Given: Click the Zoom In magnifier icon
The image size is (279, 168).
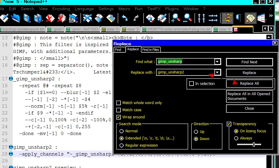Looking at the screenshot, I should [176, 18].
